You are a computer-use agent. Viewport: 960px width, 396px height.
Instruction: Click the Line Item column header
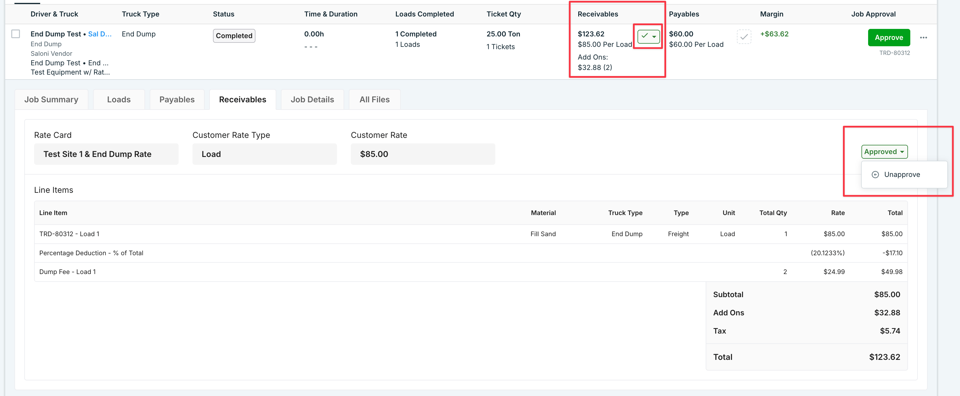coord(53,213)
